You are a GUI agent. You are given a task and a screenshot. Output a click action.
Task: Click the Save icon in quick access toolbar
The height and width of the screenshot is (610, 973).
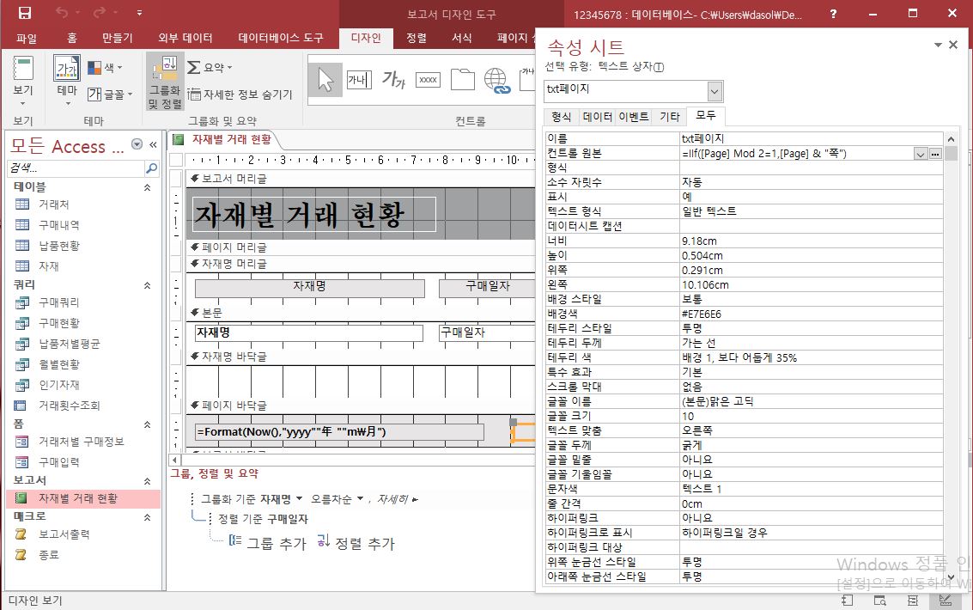(x=25, y=13)
